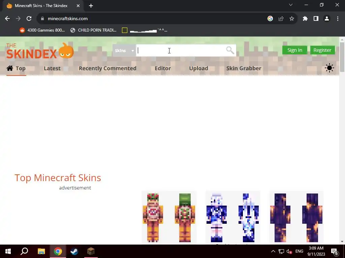The width and height of the screenshot is (345, 258).
Task: Toggle dark mode with the sun icon
Action: coord(329,68)
